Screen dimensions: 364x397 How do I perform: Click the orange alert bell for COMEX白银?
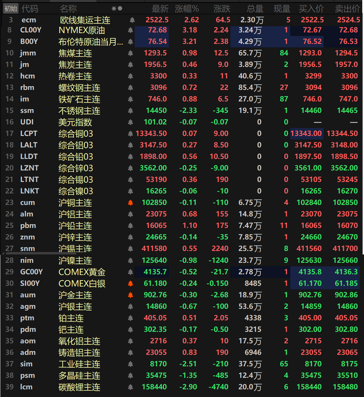130,283
